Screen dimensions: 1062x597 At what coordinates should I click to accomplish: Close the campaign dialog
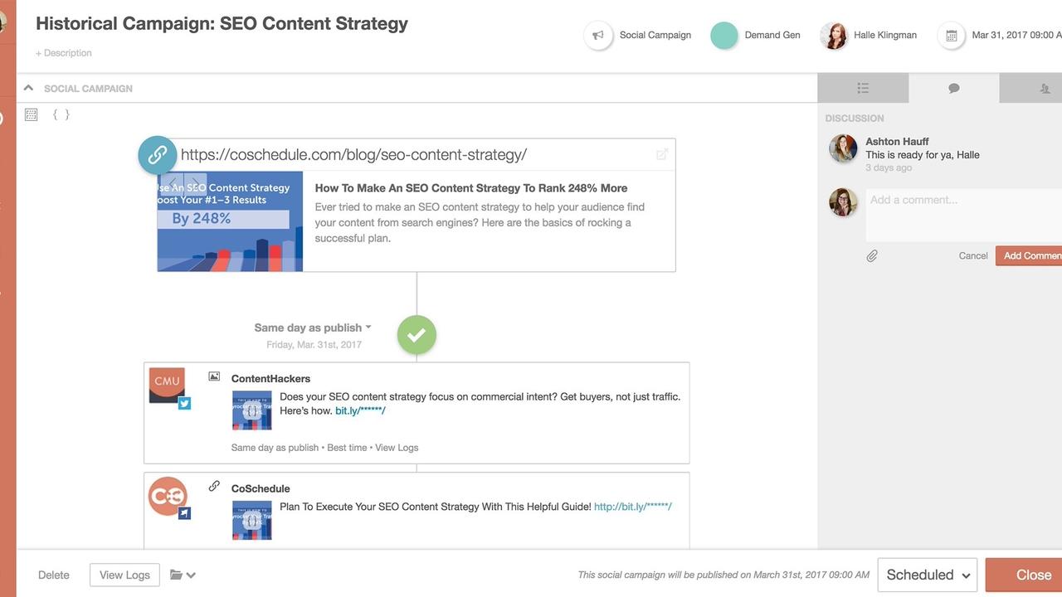tap(1024, 575)
